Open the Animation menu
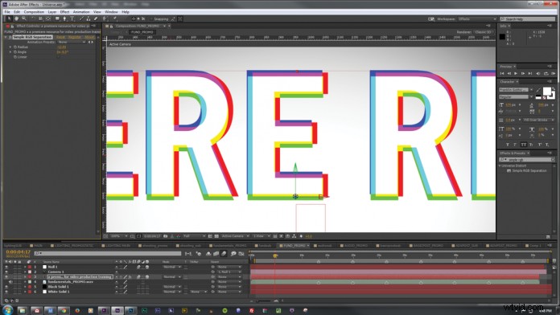This screenshot has height=315, width=560. (x=81, y=12)
